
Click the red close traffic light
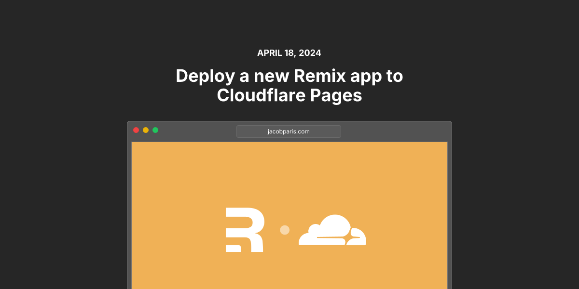[x=136, y=130]
